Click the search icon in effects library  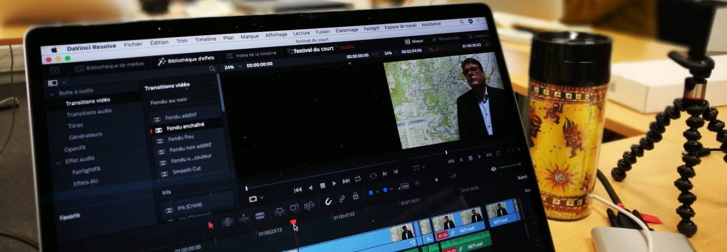click(211, 69)
